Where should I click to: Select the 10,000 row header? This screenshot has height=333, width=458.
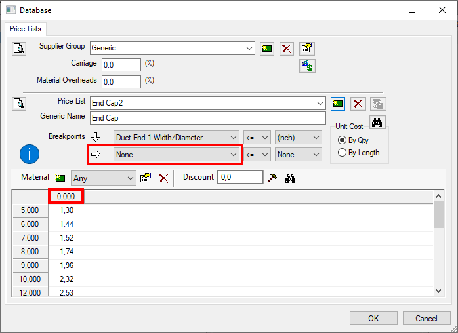point(30,279)
